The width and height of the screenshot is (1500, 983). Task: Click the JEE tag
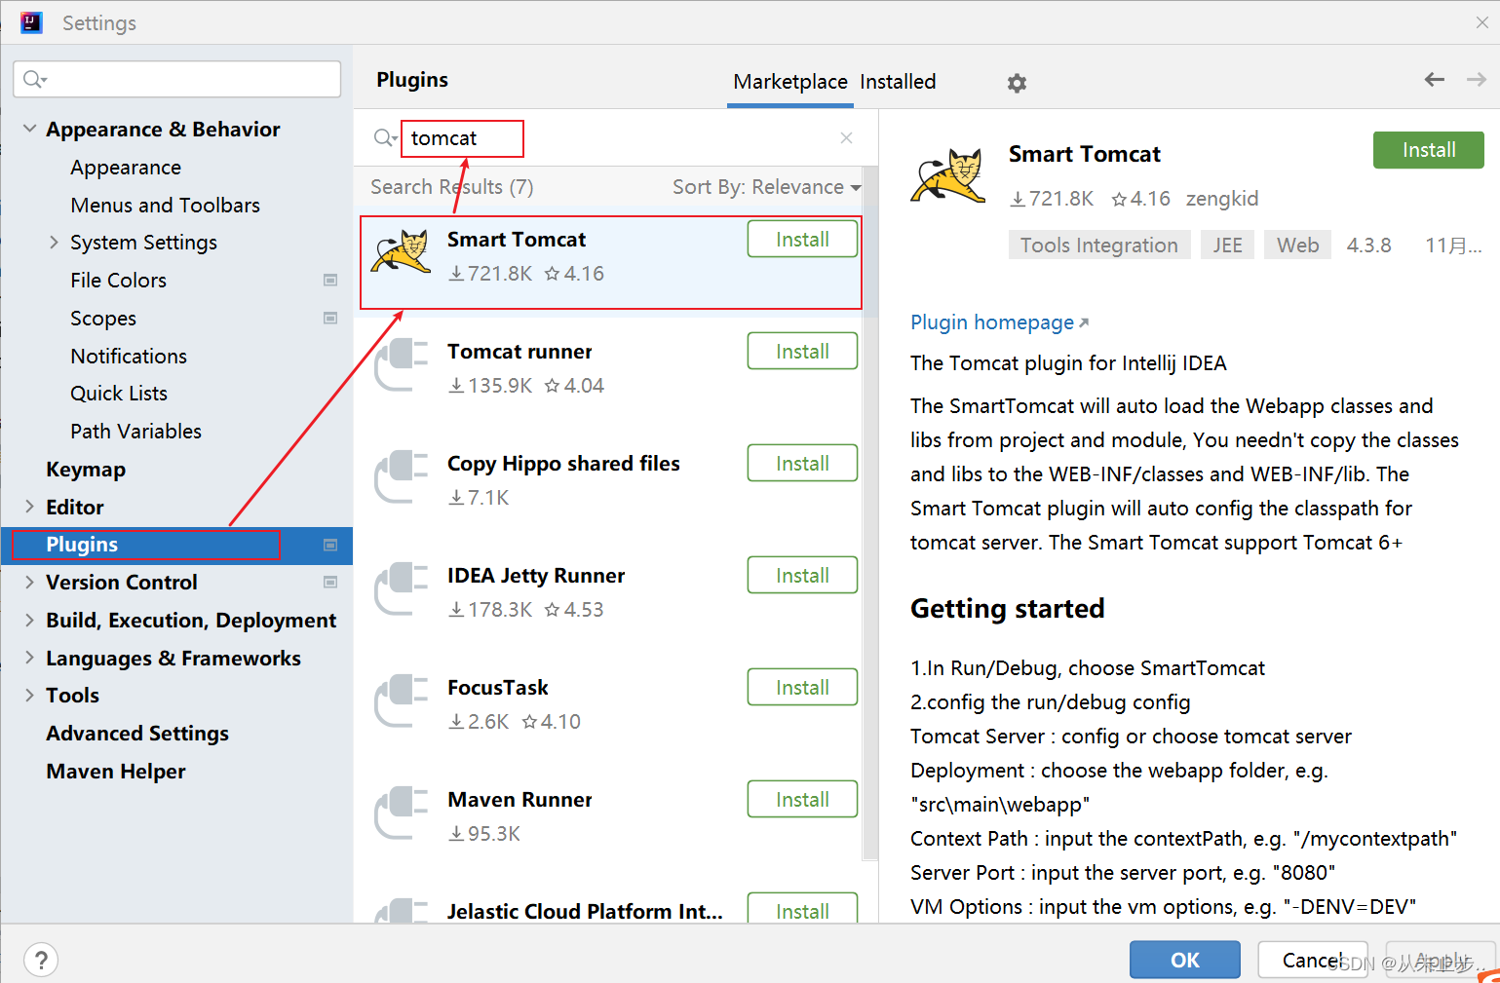pos(1227,246)
